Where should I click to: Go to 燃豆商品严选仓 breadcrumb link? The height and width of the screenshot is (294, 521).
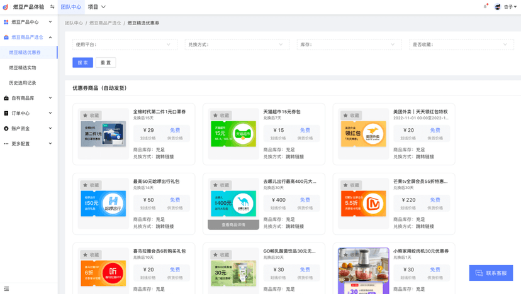tap(105, 23)
